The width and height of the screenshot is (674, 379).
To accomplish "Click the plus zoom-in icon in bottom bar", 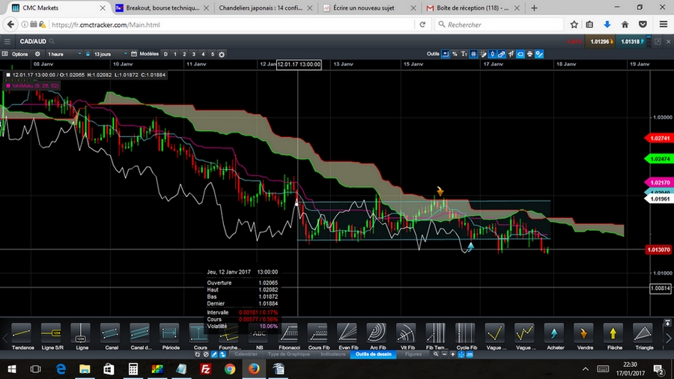I will click(x=452, y=354).
